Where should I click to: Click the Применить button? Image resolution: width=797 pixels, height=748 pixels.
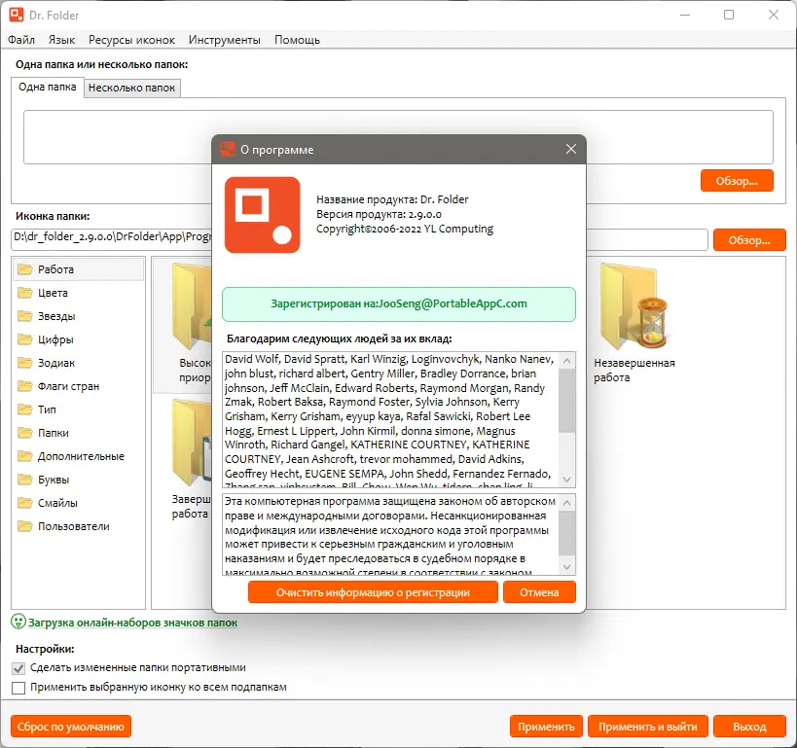(x=546, y=727)
